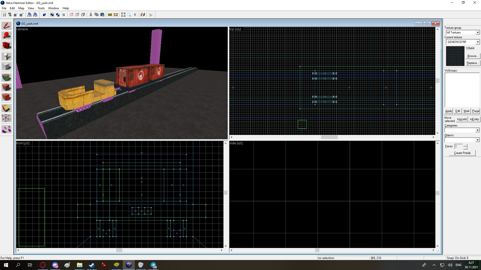
Task: Open the Texture group dropdown
Action: [x=477, y=32]
